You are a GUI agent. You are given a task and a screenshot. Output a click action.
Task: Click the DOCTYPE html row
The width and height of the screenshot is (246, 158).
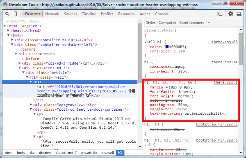point(23,21)
